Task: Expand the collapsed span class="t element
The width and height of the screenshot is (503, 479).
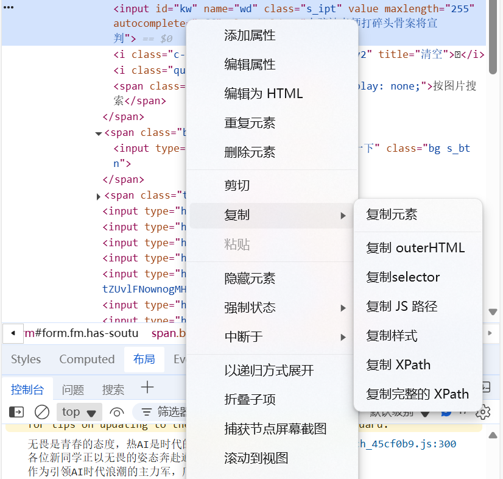Action: 99,196
